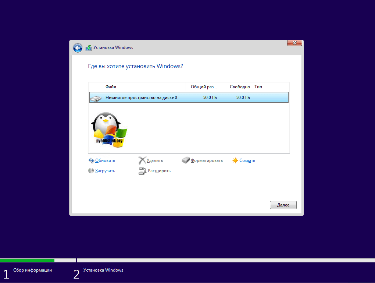Select Незанятое пространство на диске 0 entry

[141, 98]
